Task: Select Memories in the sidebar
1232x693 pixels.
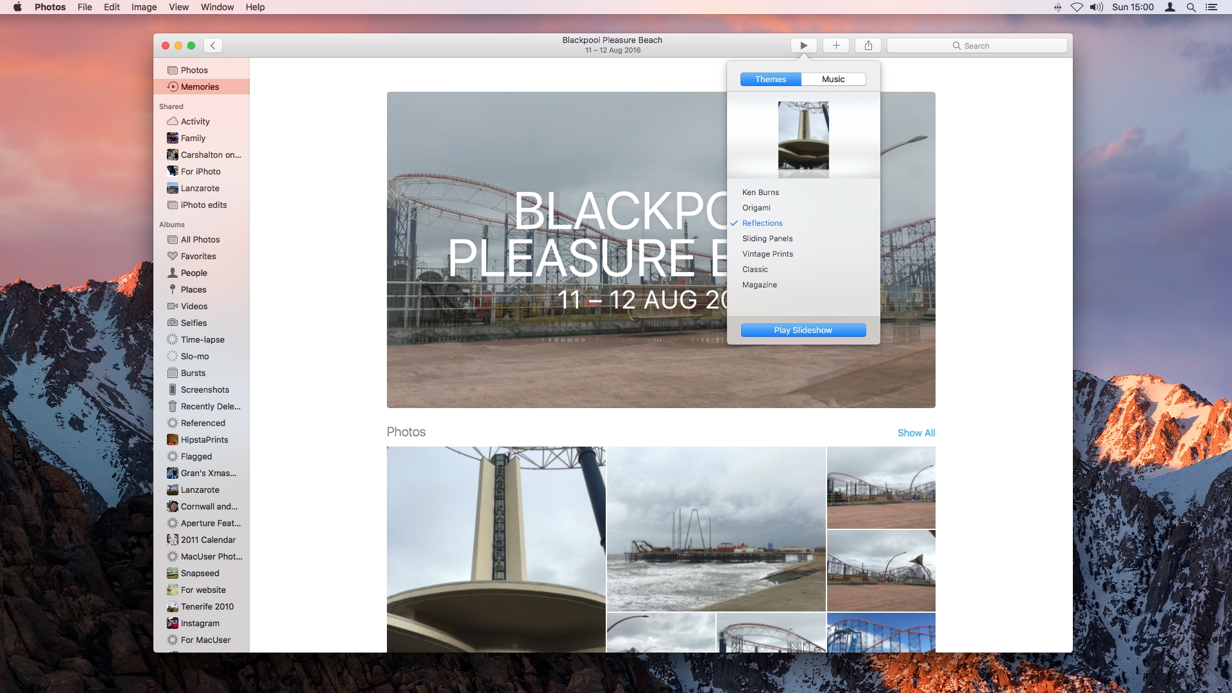Action: (201, 87)
